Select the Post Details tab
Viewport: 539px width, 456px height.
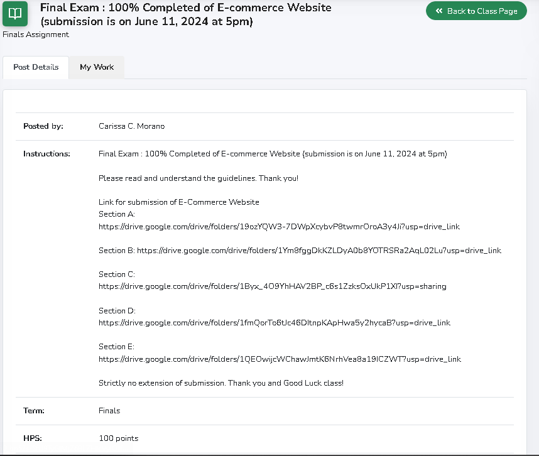pos(36,67)
